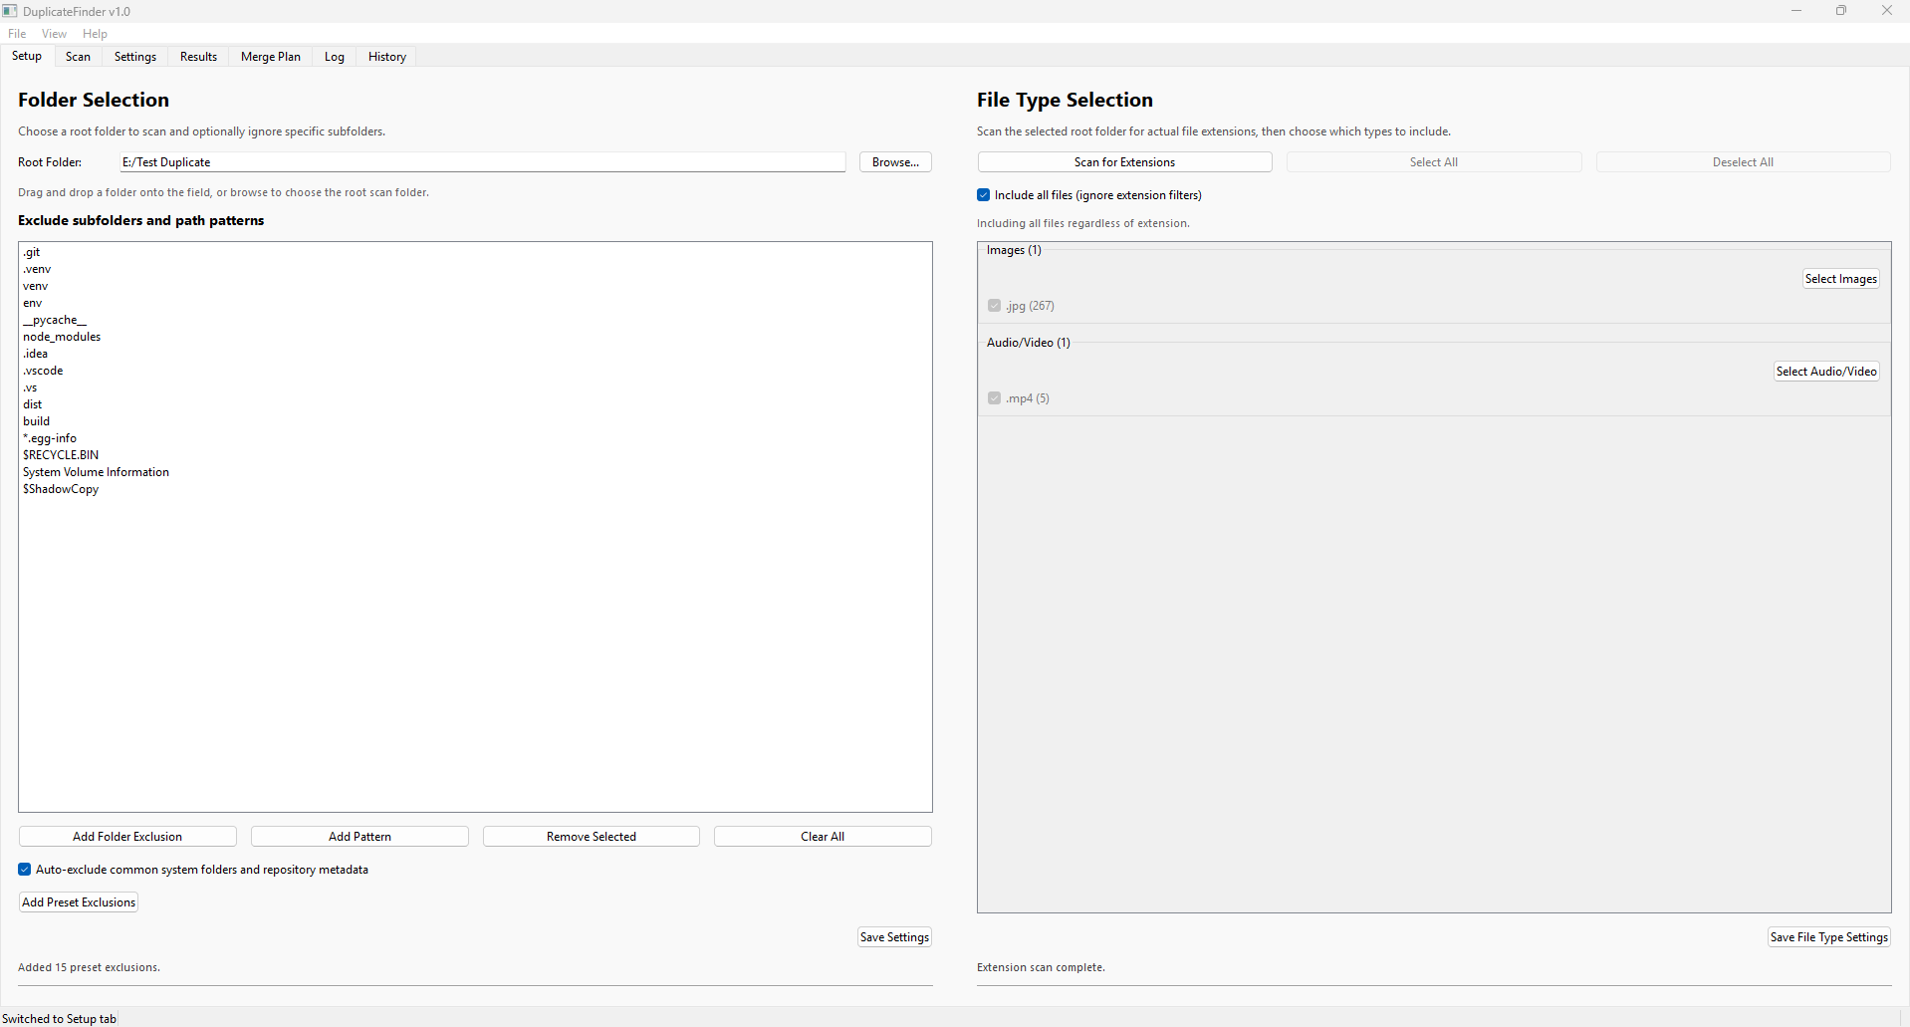The image size is (1910, 1027).
Task: Select the .idea exclusion entry
Action: 475,354
